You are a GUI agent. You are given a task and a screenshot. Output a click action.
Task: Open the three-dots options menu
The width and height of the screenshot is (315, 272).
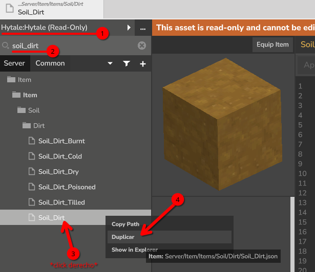143,28
